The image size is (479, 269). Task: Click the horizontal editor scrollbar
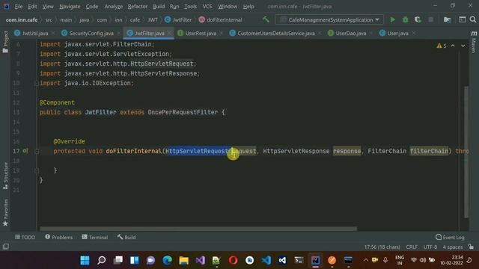point(198,229)
